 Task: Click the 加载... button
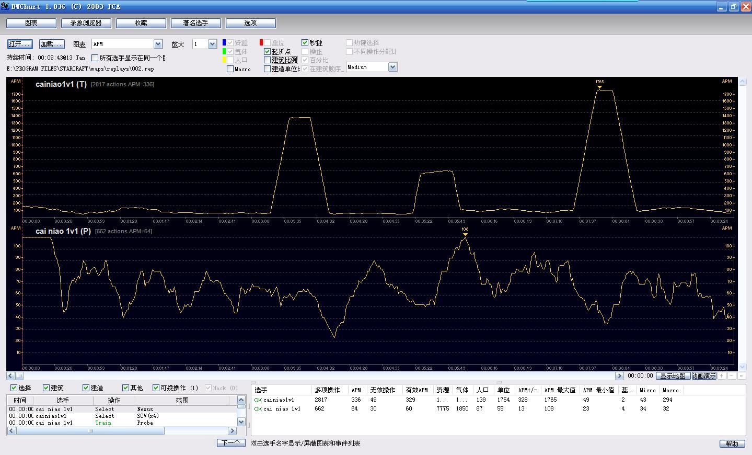[51, 44]
